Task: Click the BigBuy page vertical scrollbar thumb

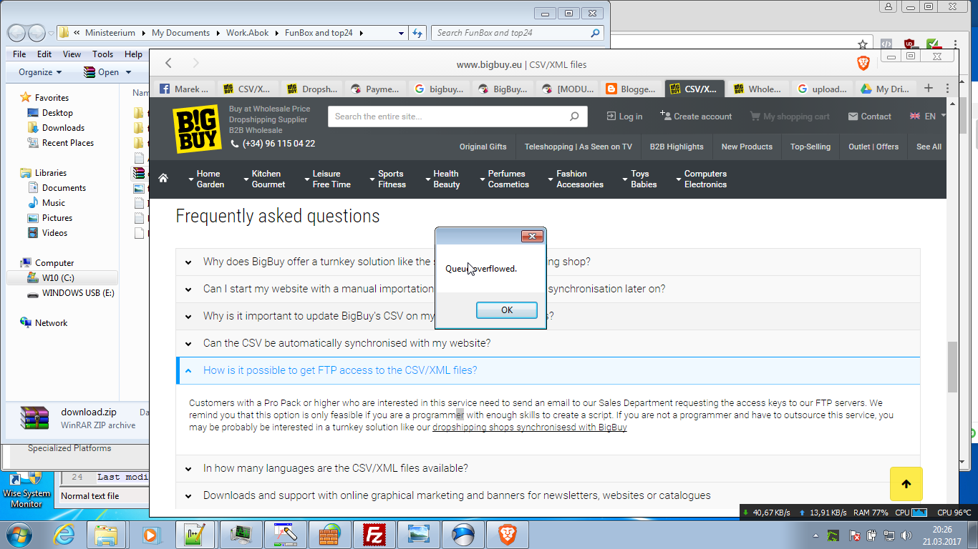Action: [952, 367]
